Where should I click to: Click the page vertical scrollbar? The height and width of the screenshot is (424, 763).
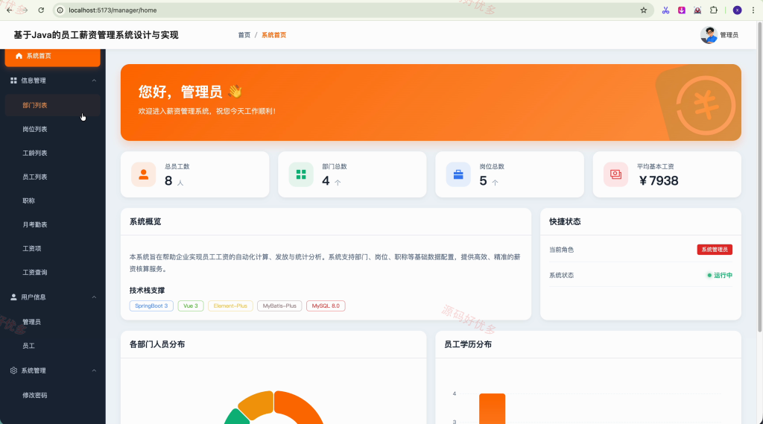[x=759, y=177]
